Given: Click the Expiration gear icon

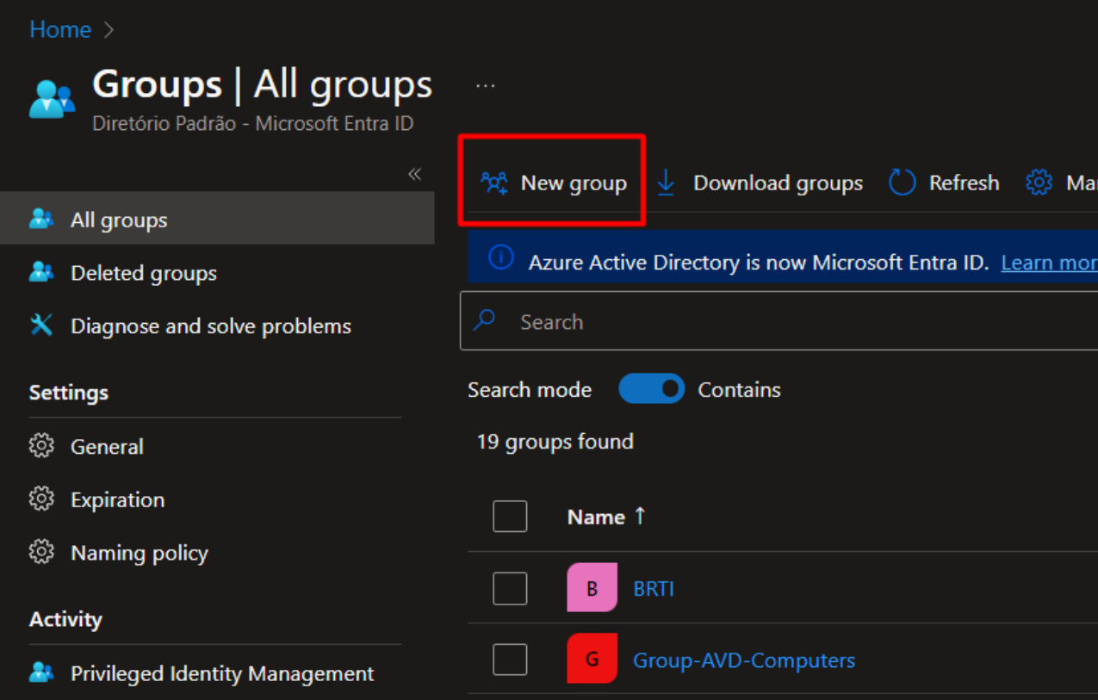Looking at the screenshot, I should (40, 499).
